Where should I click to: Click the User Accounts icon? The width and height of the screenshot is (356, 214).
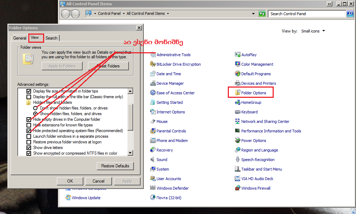(x=153, y=179)
